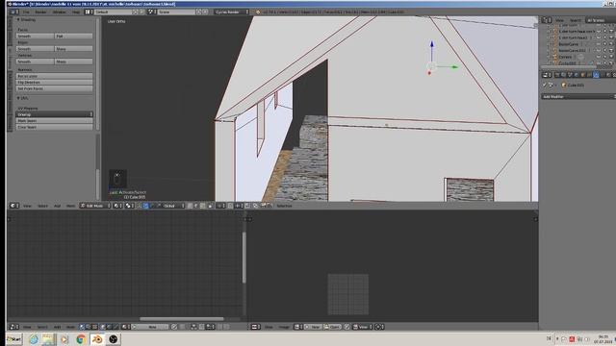Open the Window menu
The width and height of the screenshot is (616, 346).
click(60, 12)
